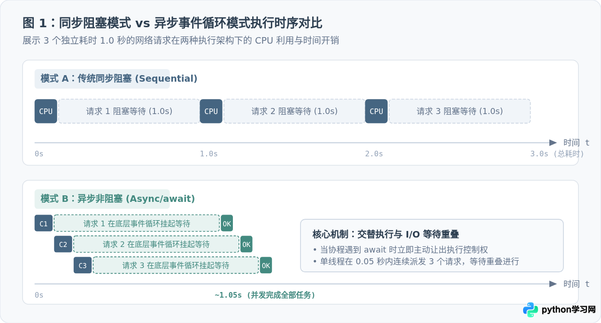Click the 请求 3 在底层事件循环挂起等待 bar
The image size is (601, 323).
(x=176, y=265)
